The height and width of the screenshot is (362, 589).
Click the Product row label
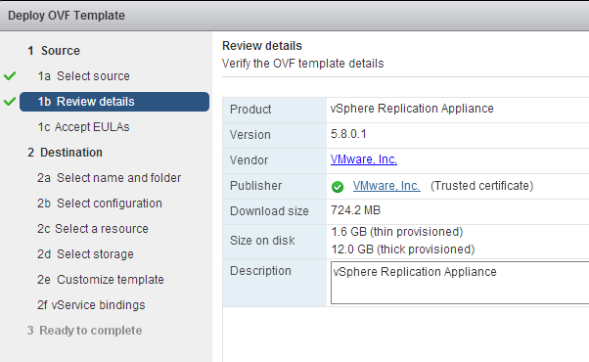tap(250, 110)
